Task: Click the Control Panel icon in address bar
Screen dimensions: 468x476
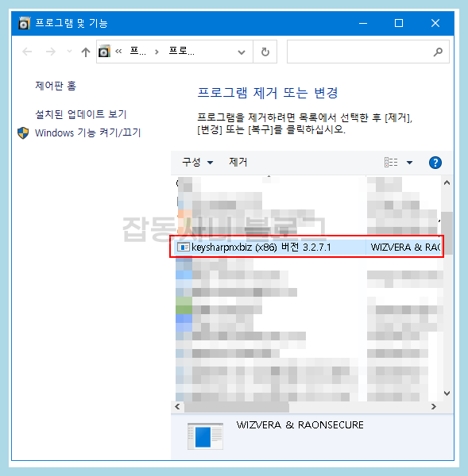Action: 104,52
